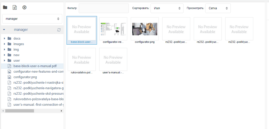
Task: Select img in the tree
Action: click(x=16, y=50)
